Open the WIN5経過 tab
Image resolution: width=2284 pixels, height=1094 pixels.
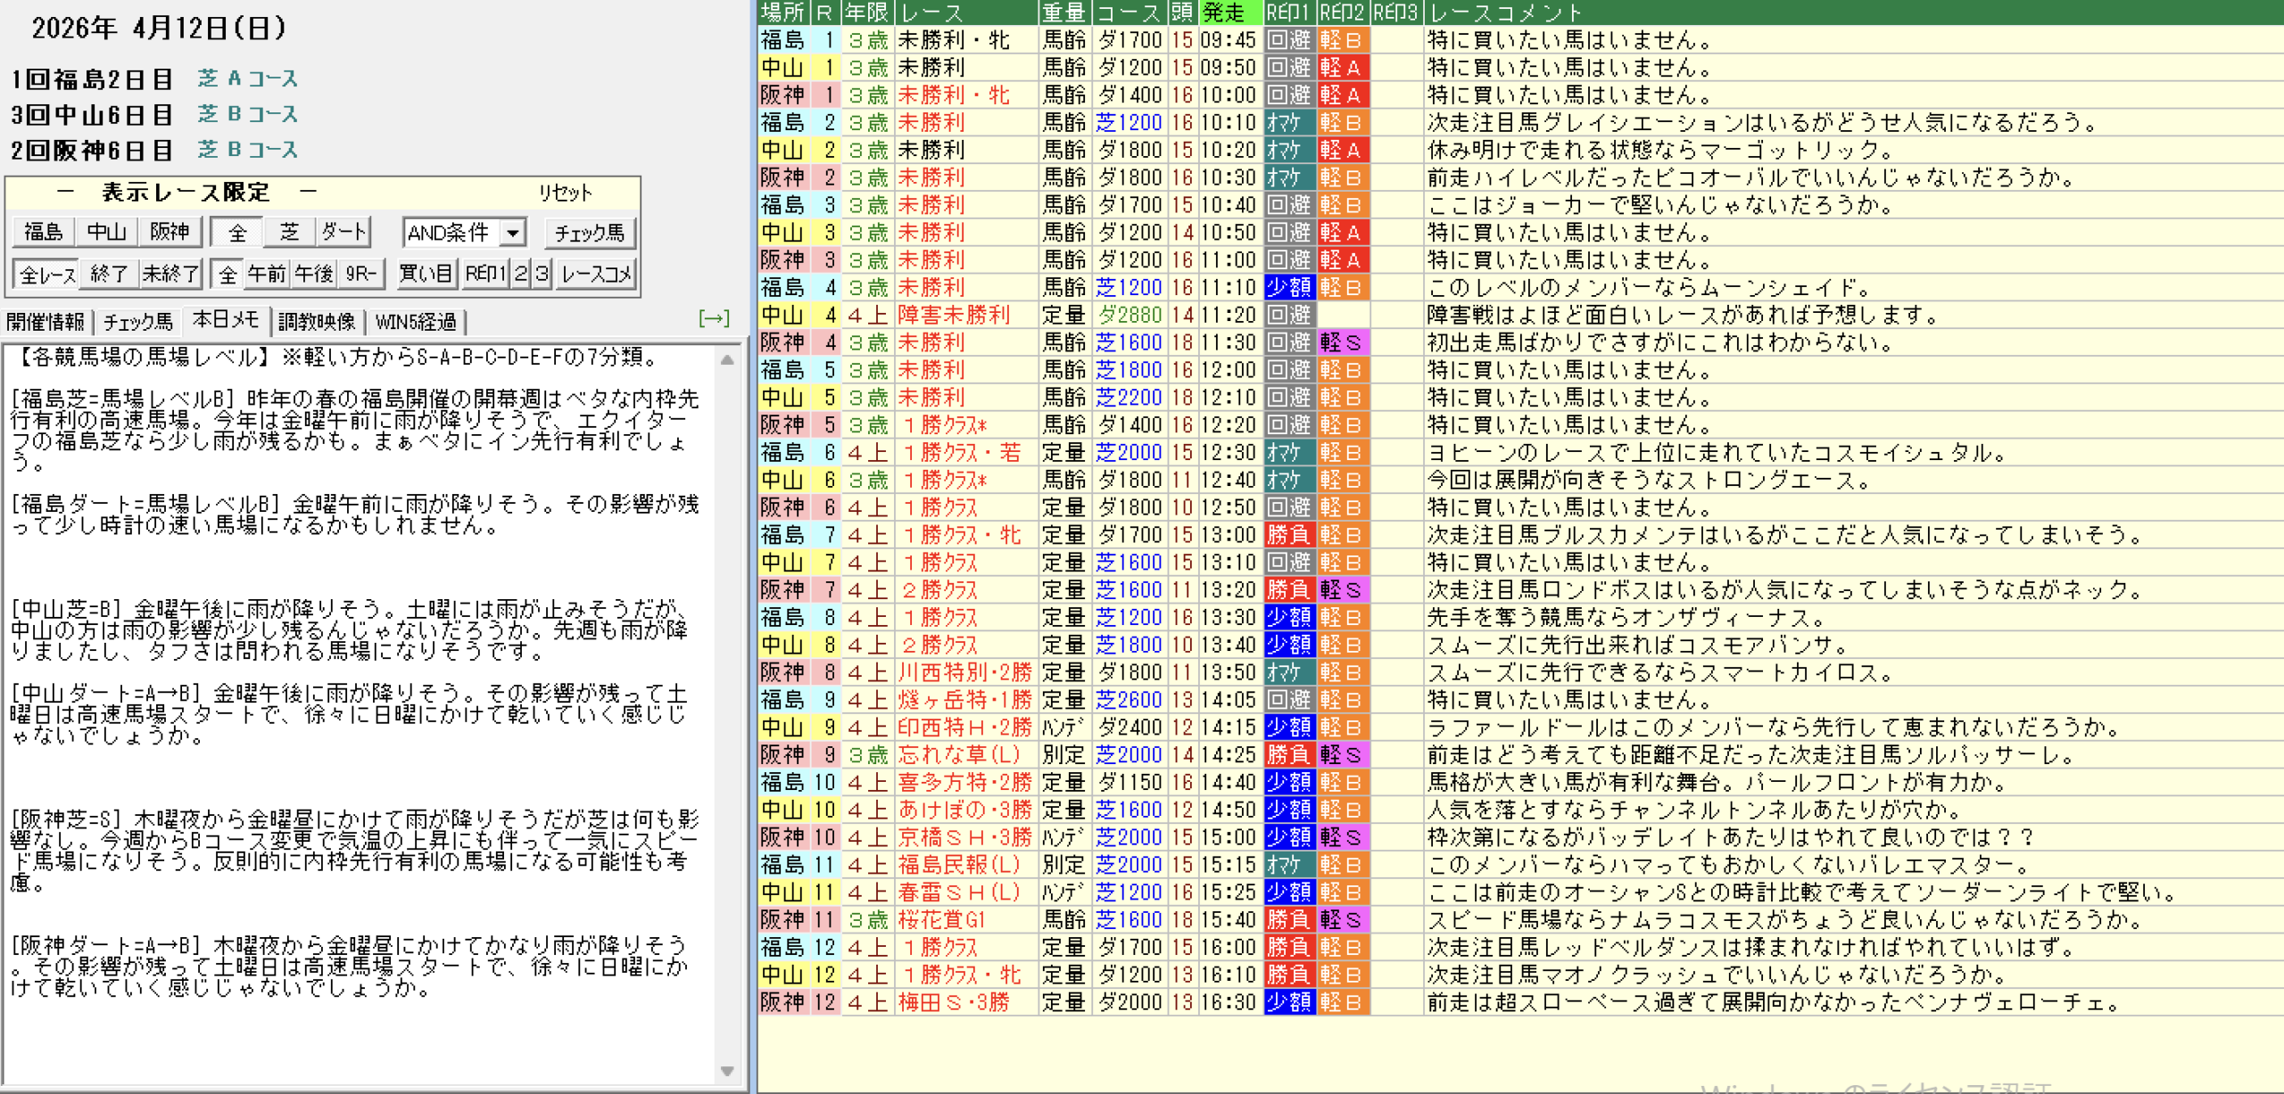tap(416, 322)
